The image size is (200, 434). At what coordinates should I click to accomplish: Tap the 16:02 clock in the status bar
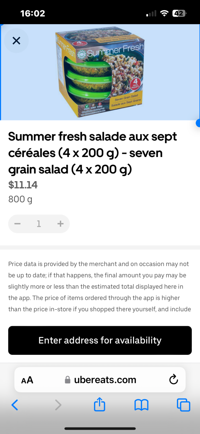coord(33,13)
